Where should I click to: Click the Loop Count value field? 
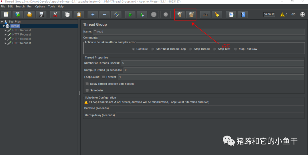211,77
